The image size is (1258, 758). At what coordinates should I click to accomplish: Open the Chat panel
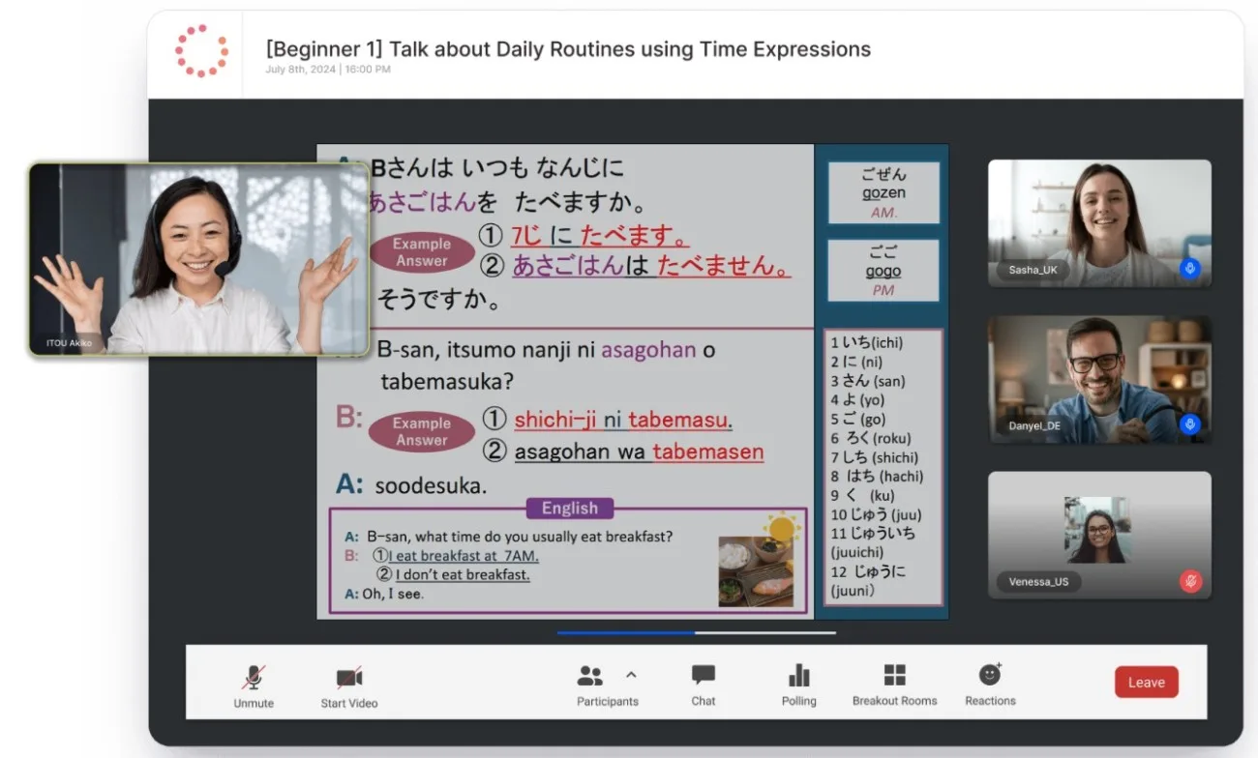704,675
